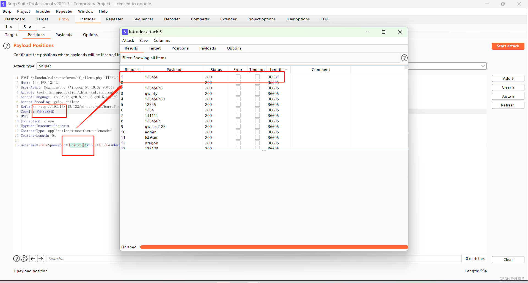
Task: Click the oiuyt payload marker in request
Action: coord(76,145)
